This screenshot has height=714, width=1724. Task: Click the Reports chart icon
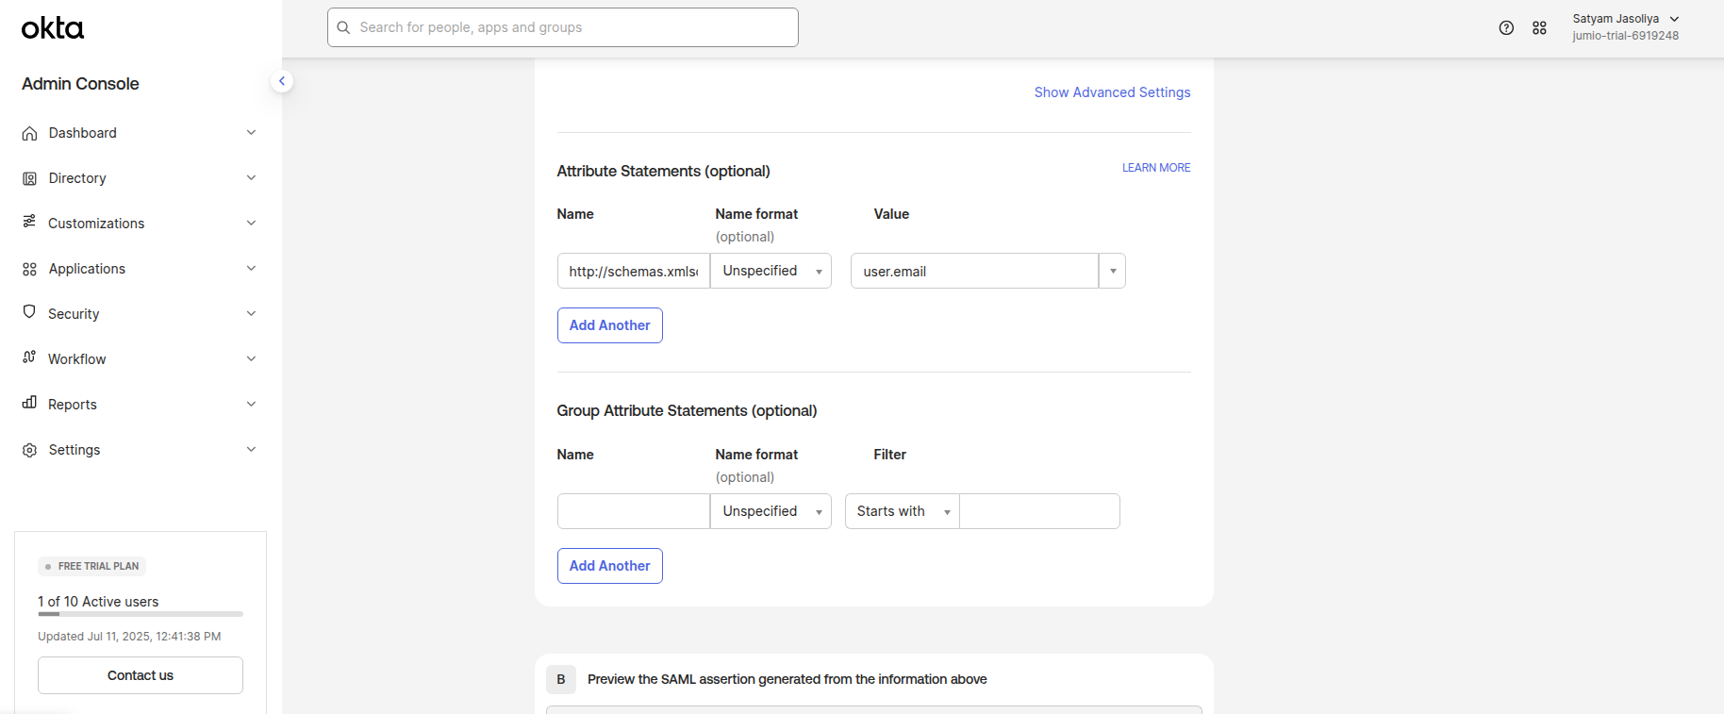pos(30,404)
